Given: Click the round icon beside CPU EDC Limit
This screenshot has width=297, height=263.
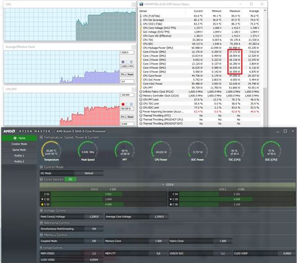Looking at the screenshot, I should (141, 108).
